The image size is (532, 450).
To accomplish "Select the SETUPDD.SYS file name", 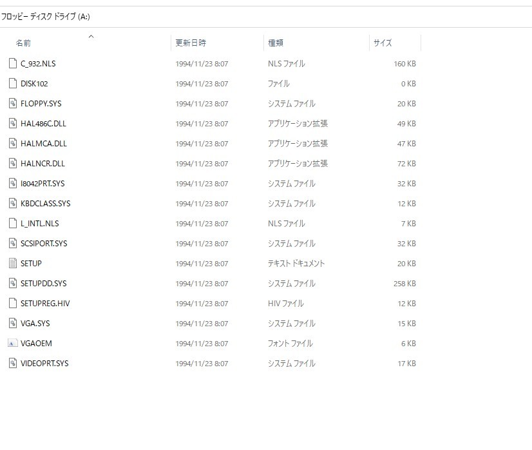I will point(44,284).
